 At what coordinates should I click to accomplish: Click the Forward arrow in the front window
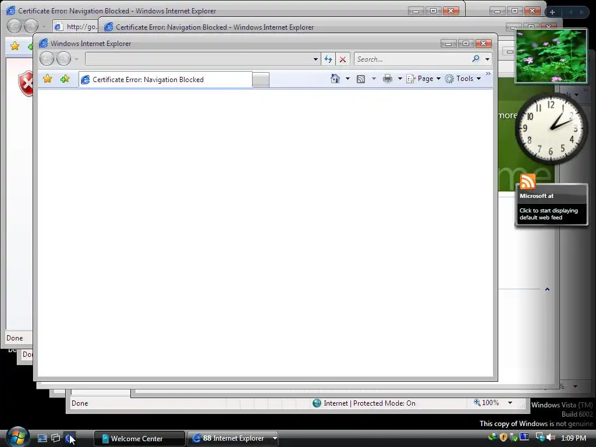(x=63, y=59)
